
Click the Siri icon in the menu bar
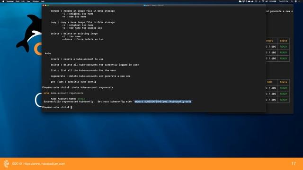(x=295, y=1)
